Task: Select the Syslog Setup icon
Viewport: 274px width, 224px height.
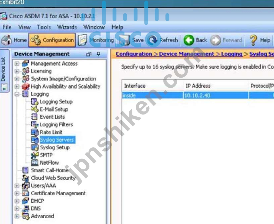Action: 34,147
